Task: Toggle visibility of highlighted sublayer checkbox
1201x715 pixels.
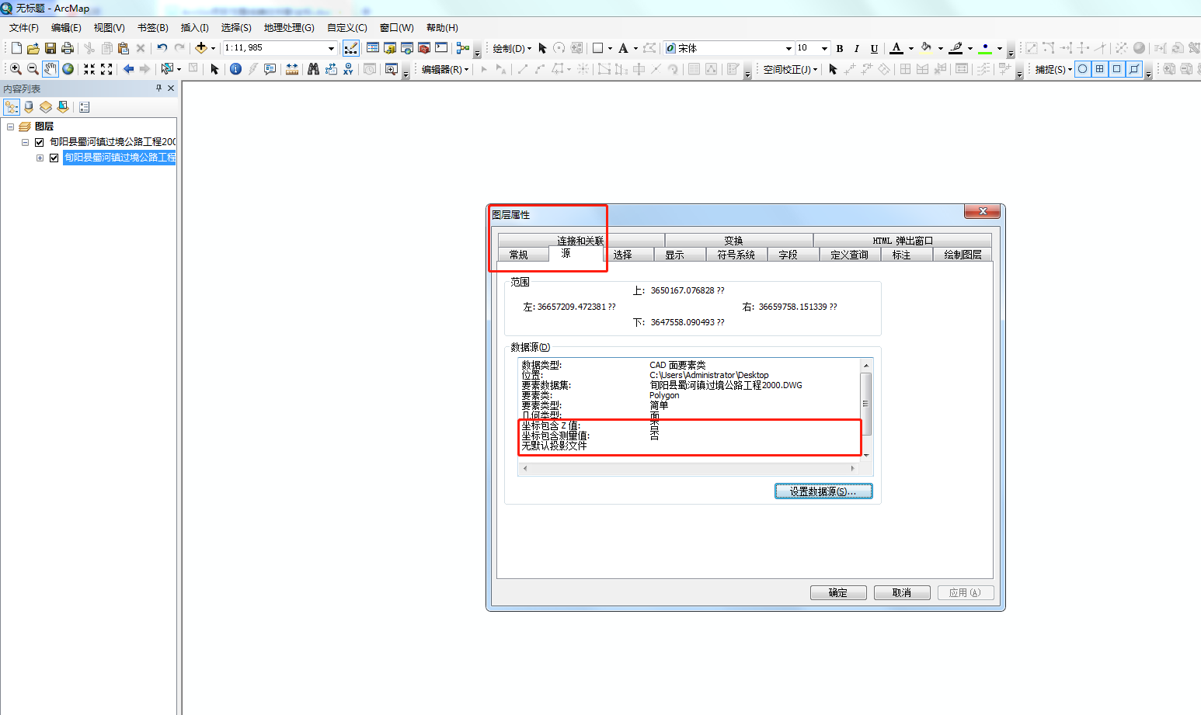Action: pos(54,158)
